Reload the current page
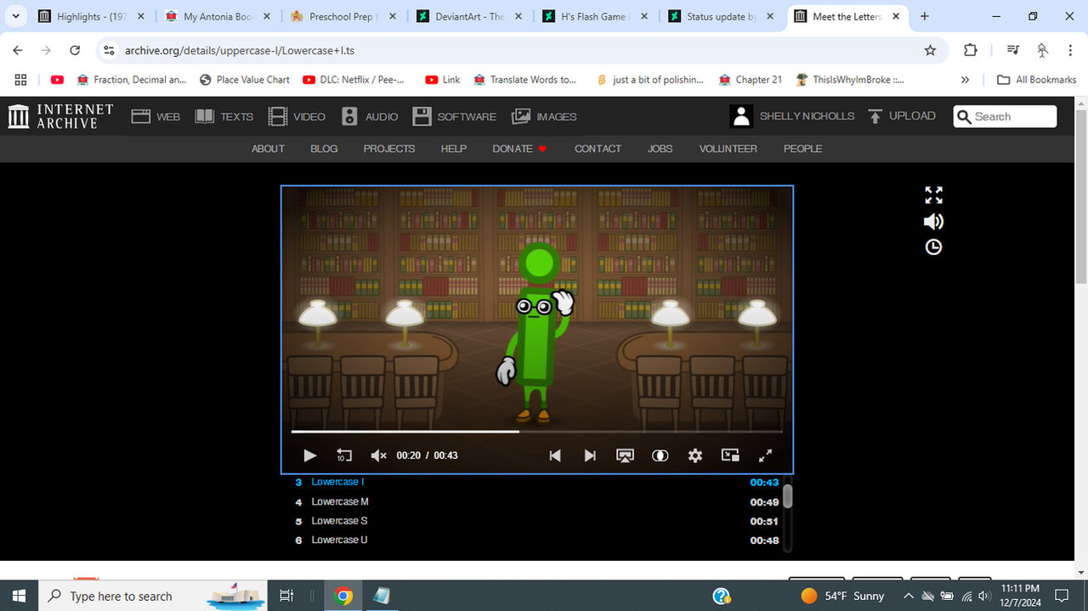Screen dimensions: 1088x611 pos(75,50)
